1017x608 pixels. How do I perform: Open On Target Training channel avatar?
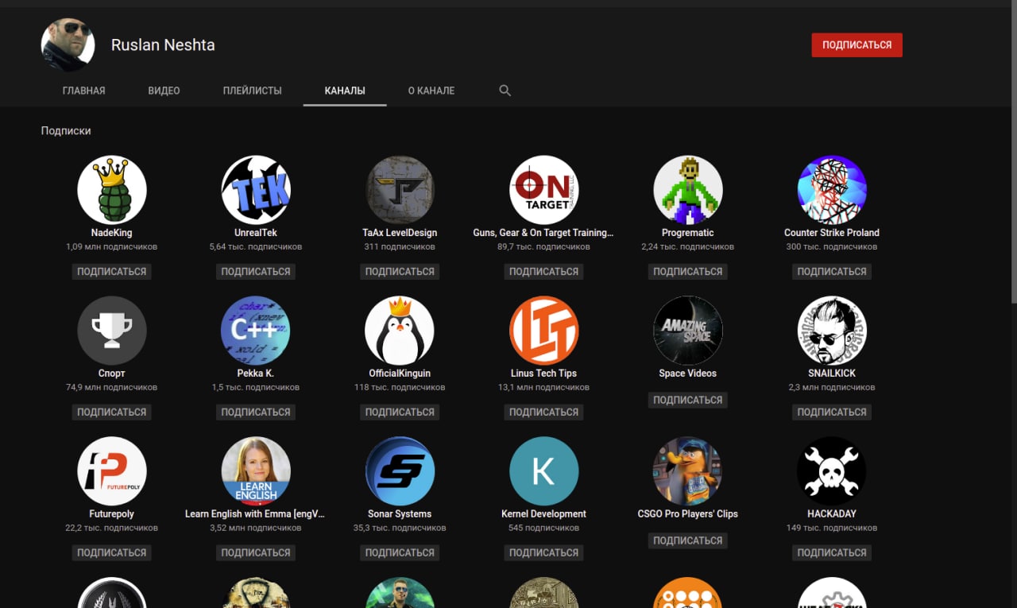click(544, 190)
